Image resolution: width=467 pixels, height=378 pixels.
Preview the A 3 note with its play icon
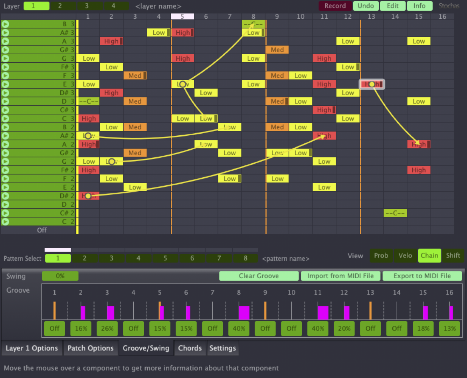click(5, 41)
